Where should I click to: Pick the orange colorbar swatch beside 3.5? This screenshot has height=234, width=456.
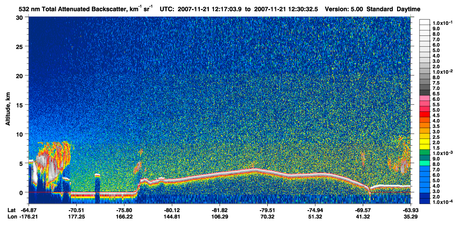425,125
